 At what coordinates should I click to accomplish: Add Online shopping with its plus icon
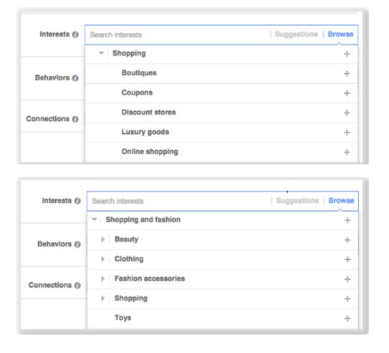[x=347, y=152]
